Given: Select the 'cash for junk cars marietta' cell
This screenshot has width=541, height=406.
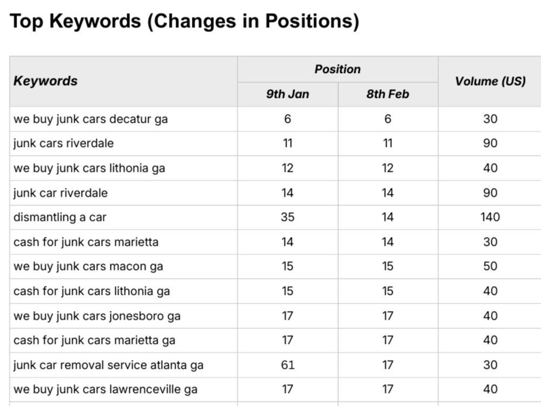Looking at the screenshot, I should click(123, 242).
